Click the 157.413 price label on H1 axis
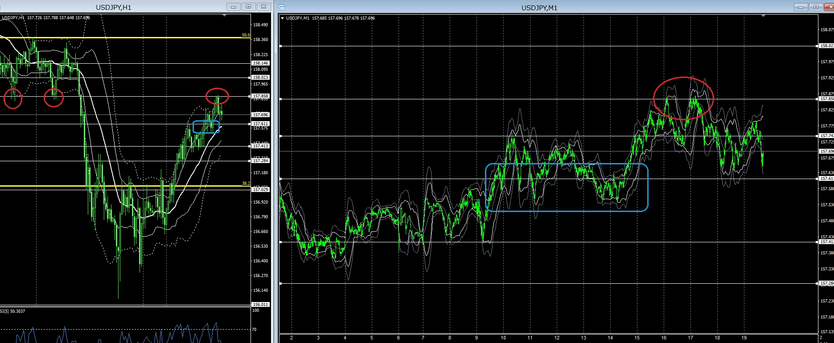This screenshot has width=834, height=343. point(260,146)
